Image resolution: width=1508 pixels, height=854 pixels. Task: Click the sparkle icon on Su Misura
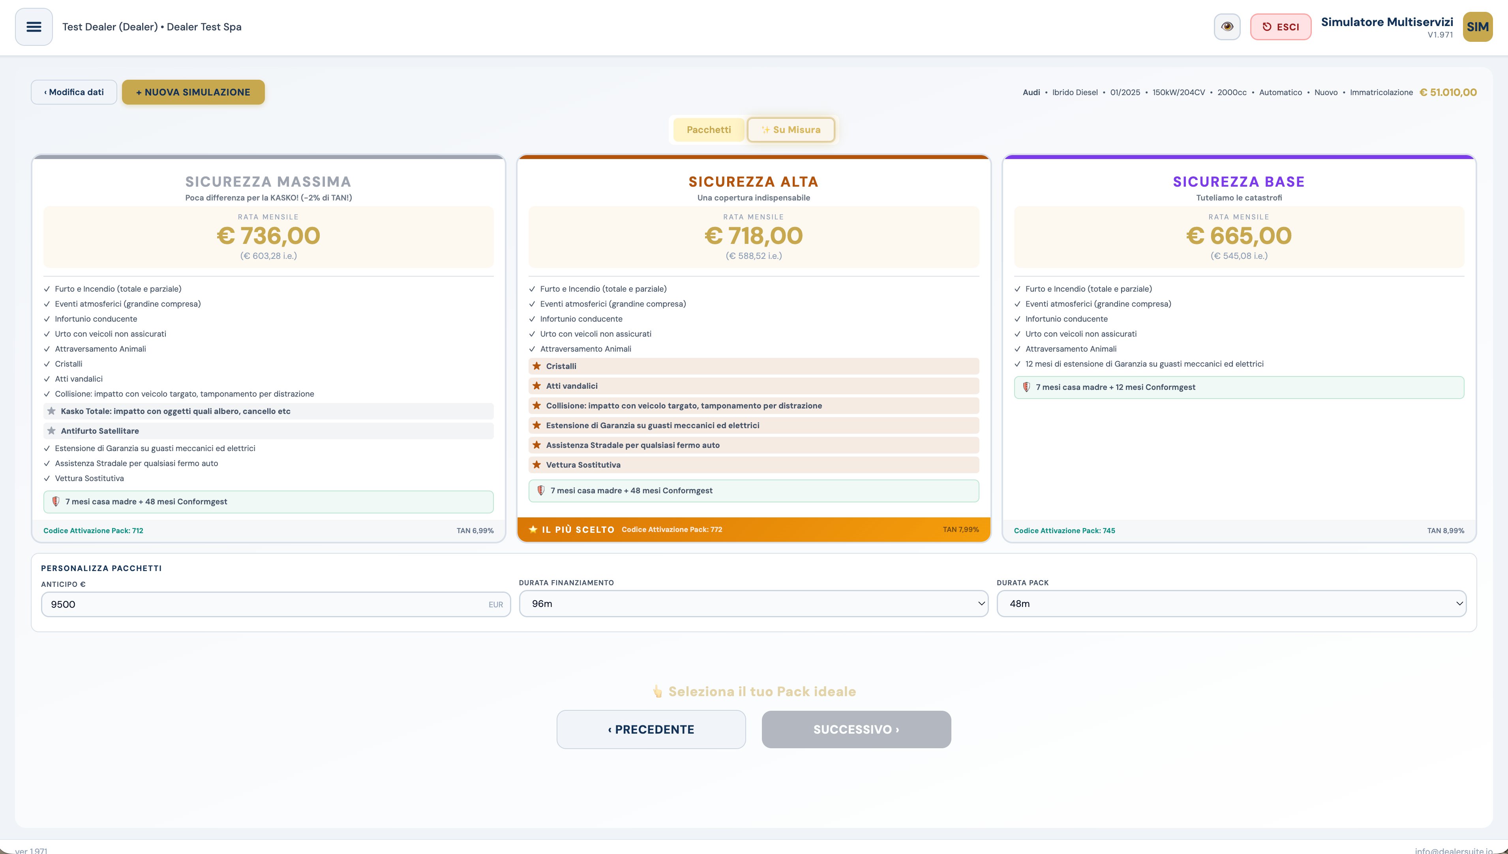coord(765,129)
